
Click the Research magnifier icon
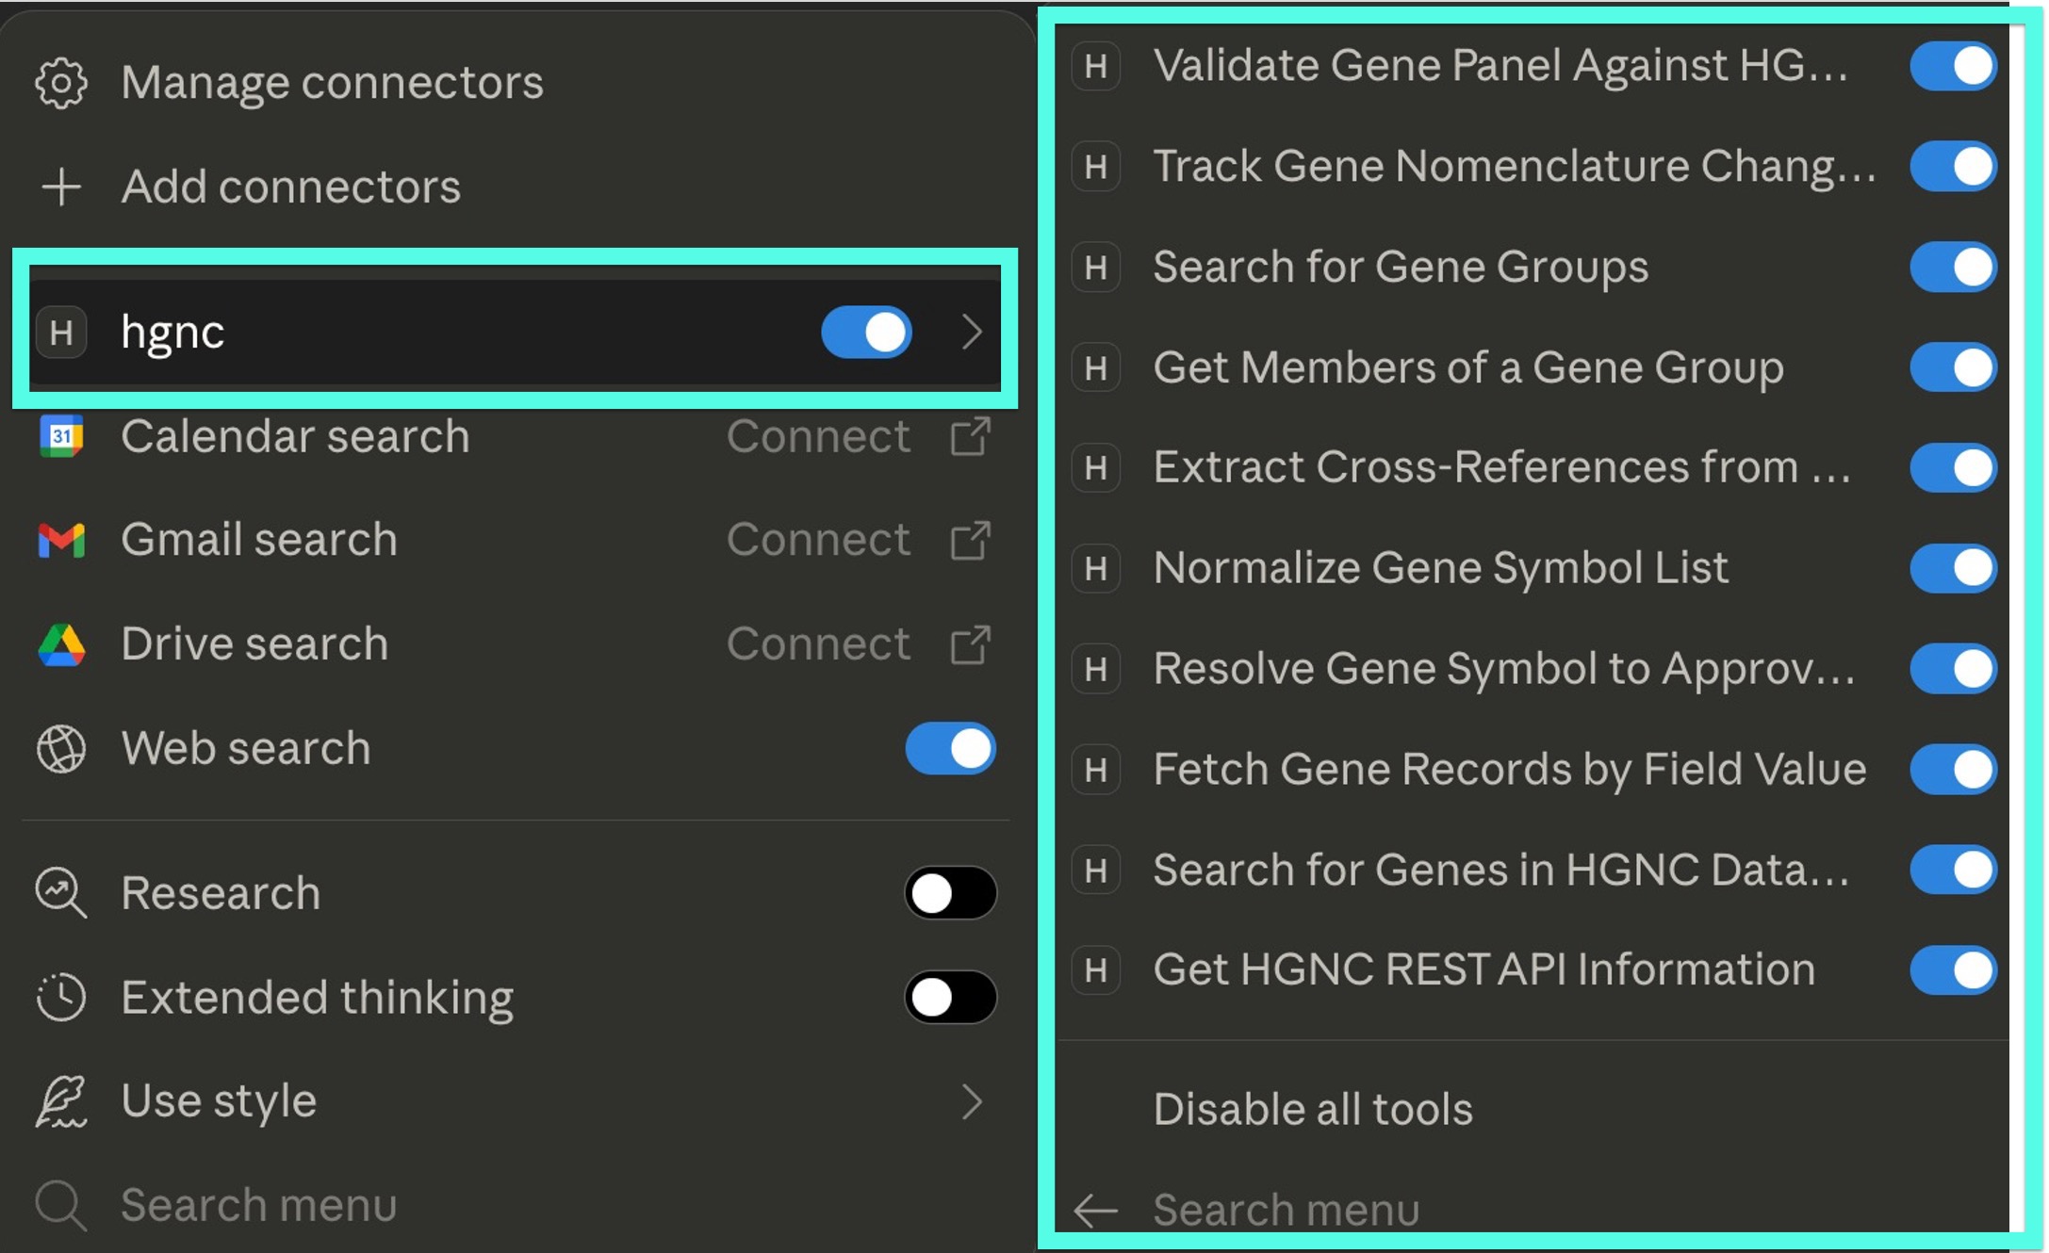61,893
